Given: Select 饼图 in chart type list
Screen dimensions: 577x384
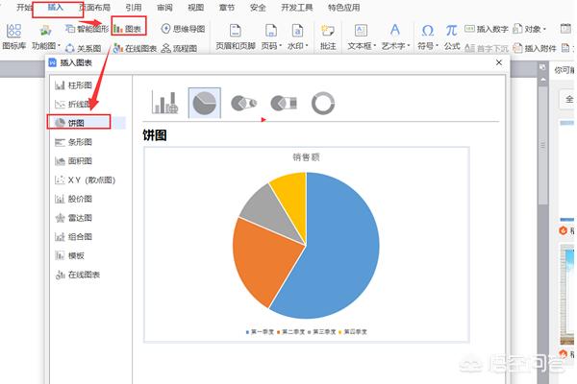Looking at the screenshot, I should point(87,123).
